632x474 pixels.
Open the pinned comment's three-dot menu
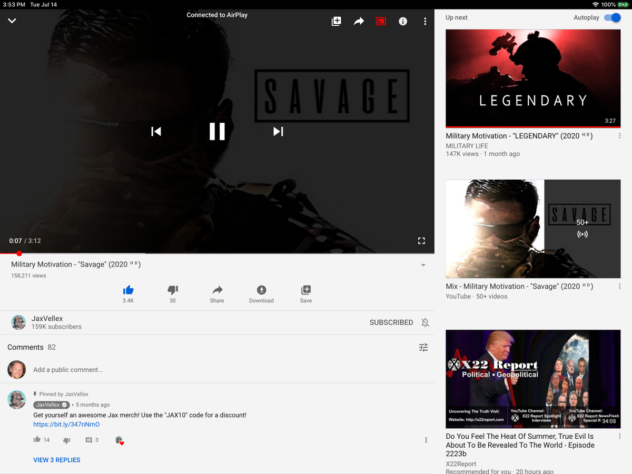[426, 440]
